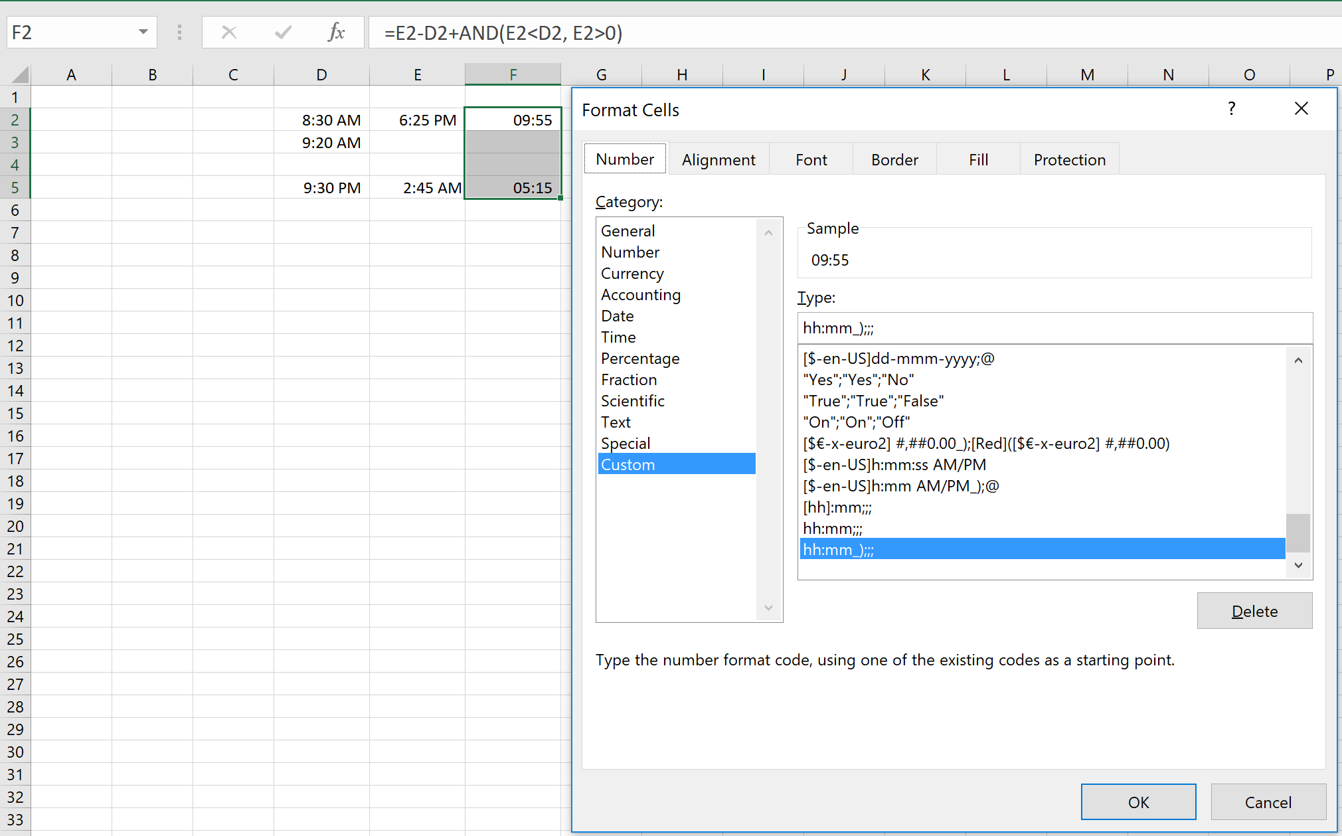
Task: Open the Name Box dropdown arrow
Action: click(x=142, y=33)
